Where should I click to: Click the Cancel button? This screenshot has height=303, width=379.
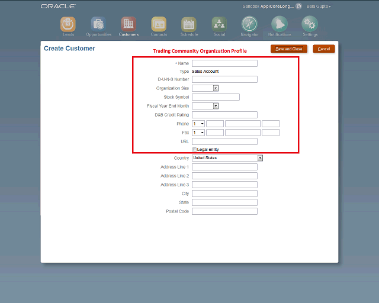[x=324, y=49]
